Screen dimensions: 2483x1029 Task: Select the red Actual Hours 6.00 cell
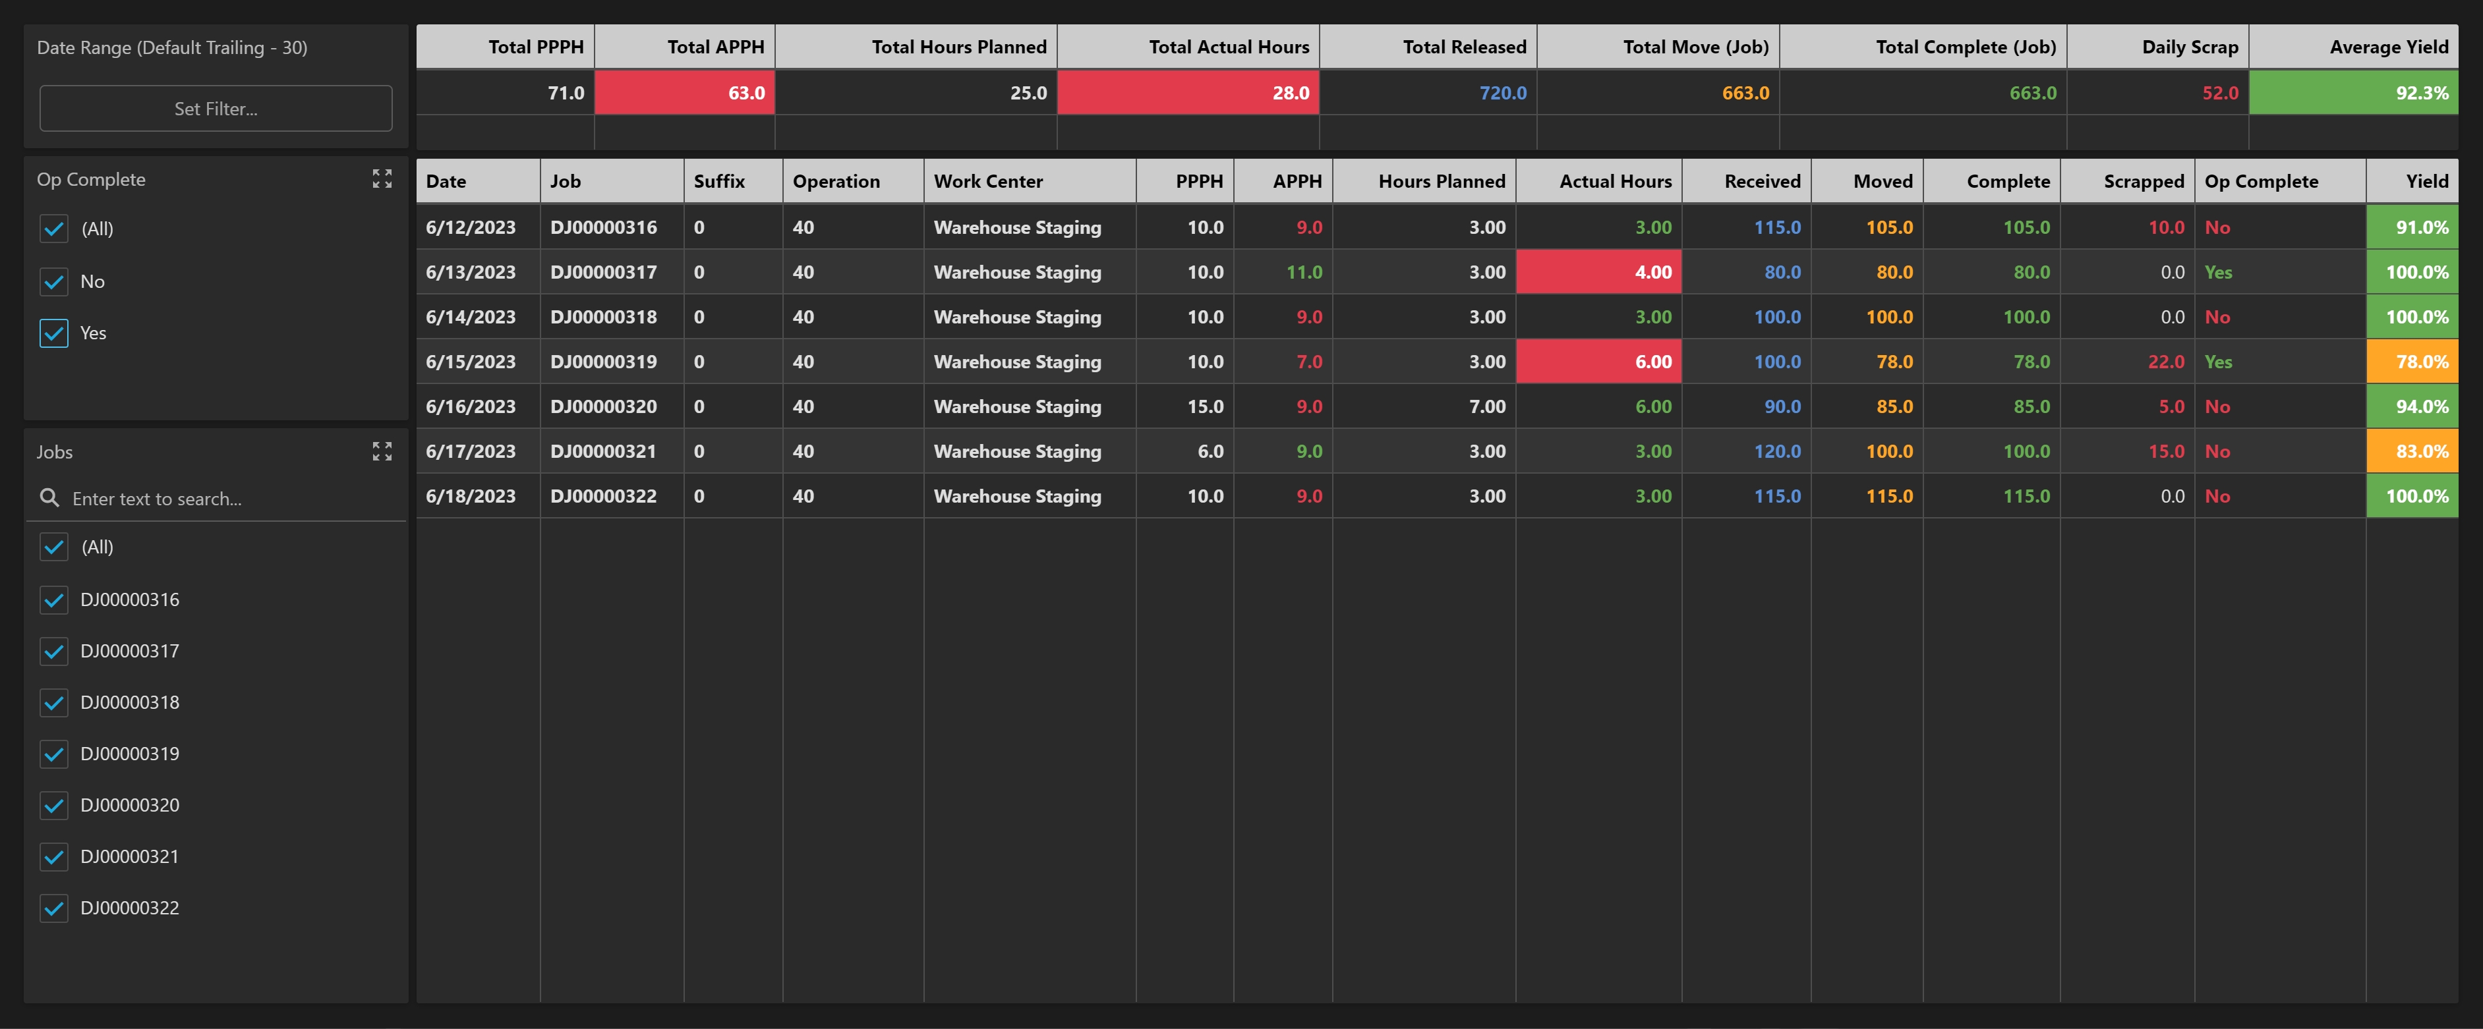coord(1598,362)
